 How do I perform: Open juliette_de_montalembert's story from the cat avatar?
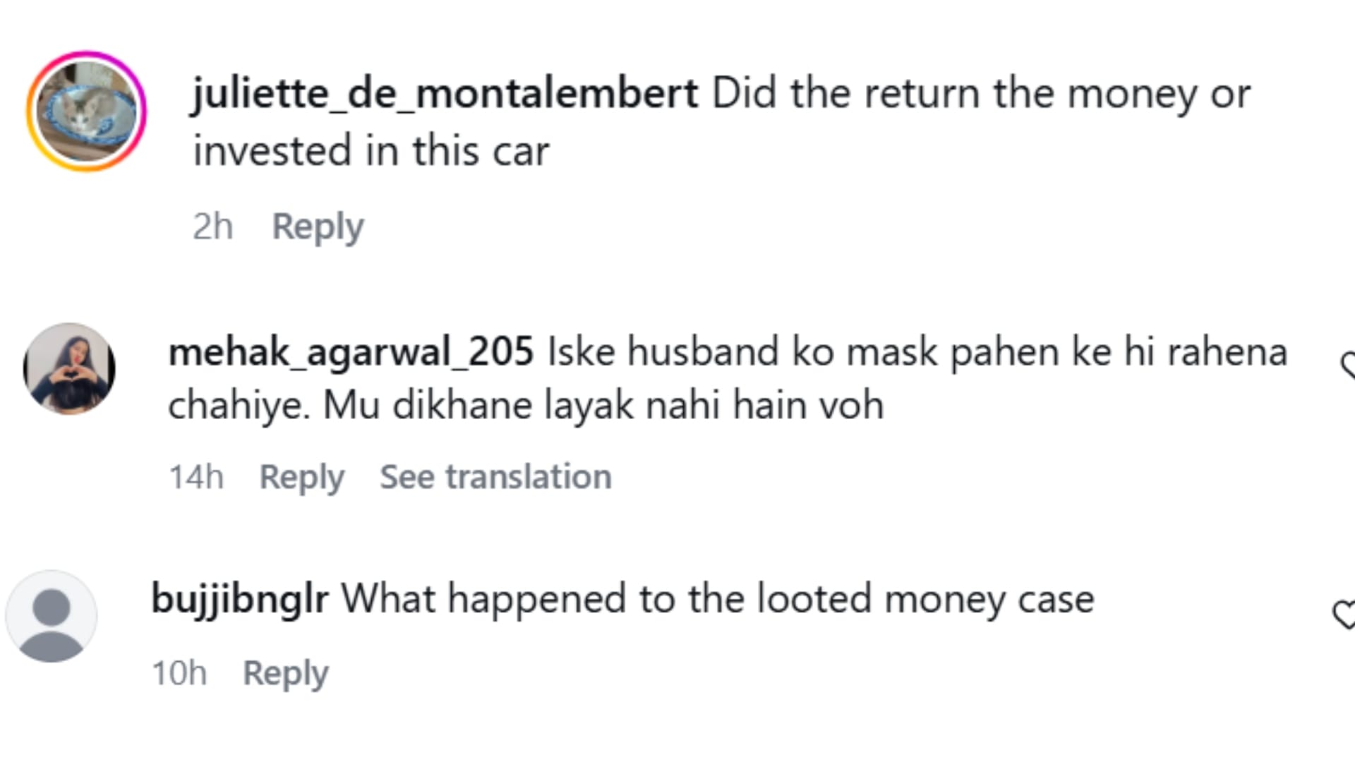click(86, 111)
